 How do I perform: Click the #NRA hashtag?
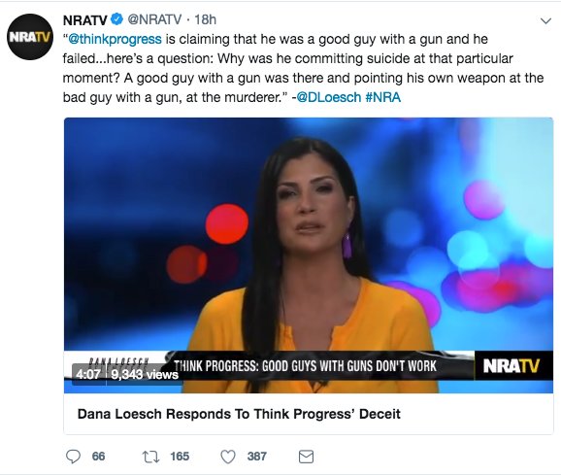(x=383, y=97)
